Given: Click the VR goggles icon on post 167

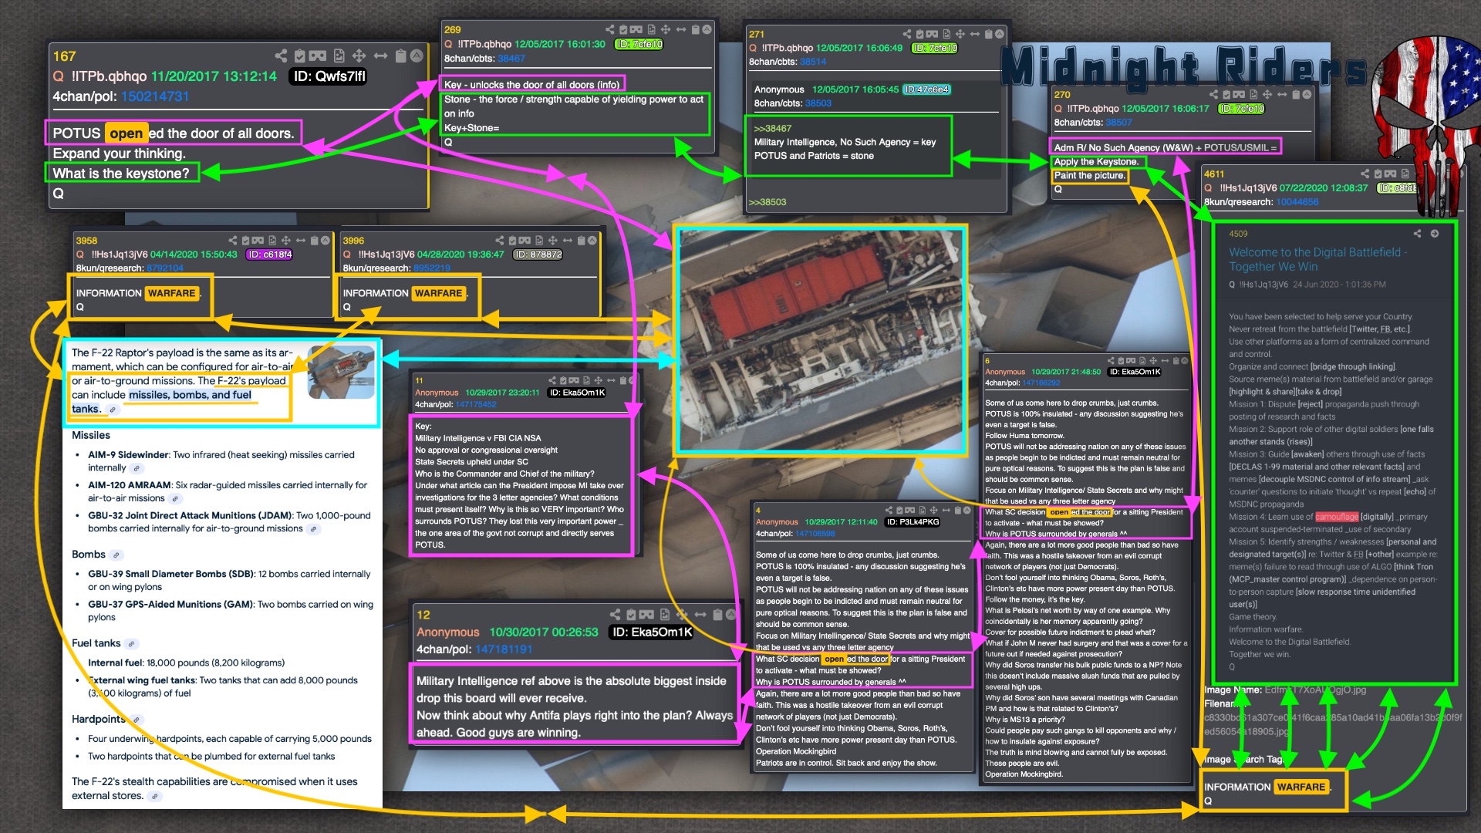Looking at the screenshot, I should pyautogui.click(x=318, y=56).
